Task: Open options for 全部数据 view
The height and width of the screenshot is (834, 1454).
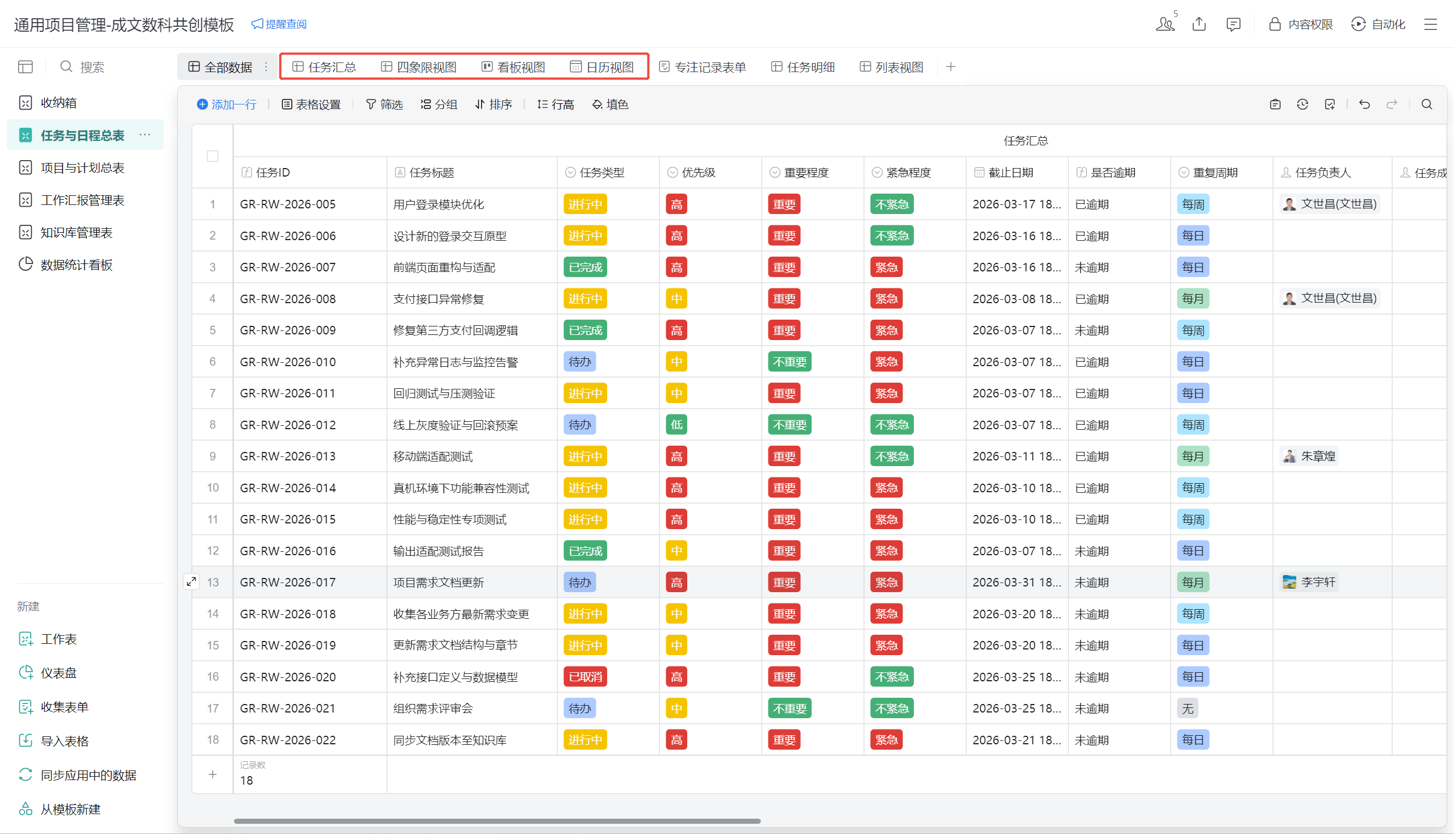Action: 266,67
